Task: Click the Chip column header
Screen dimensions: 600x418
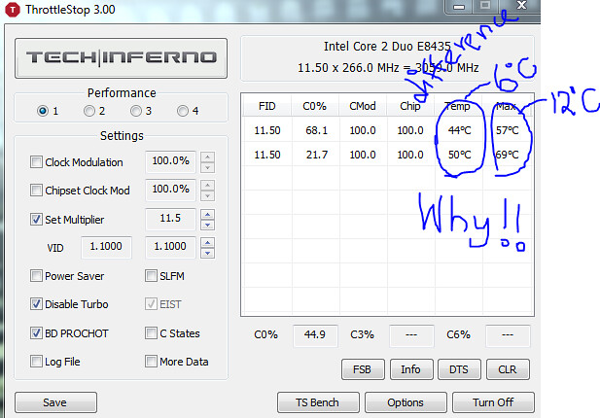Action: [x=410, y=106]
